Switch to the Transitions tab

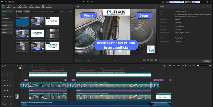coord(31,6)
